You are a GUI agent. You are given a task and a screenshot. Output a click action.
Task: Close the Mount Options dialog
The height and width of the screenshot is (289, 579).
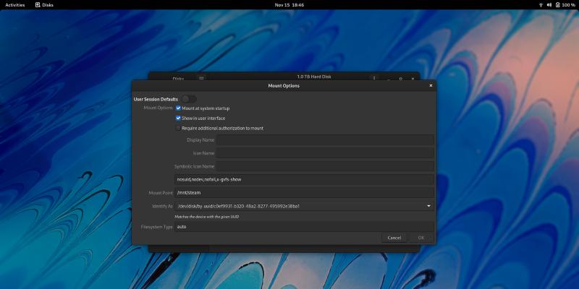point(431,85)
